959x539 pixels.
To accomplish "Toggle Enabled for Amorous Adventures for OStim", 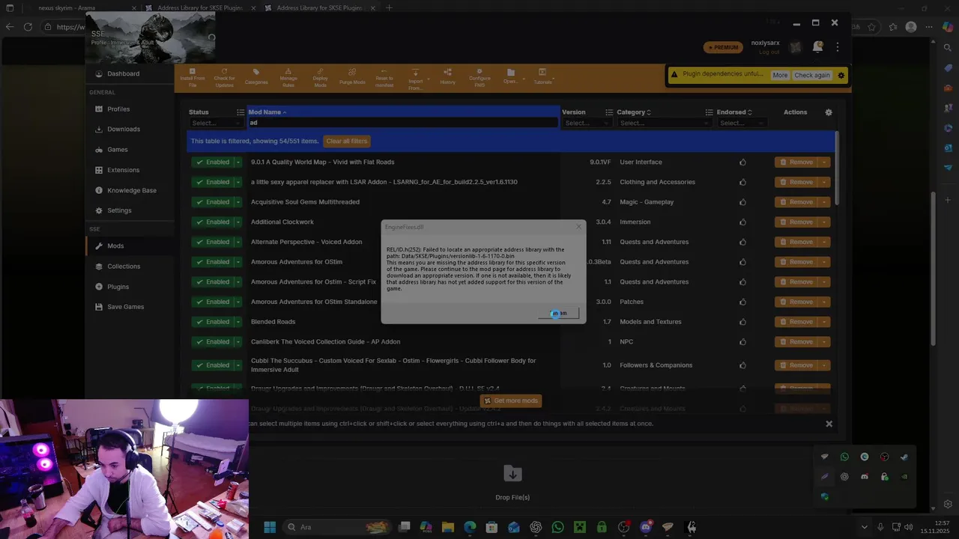I will 212,262.
